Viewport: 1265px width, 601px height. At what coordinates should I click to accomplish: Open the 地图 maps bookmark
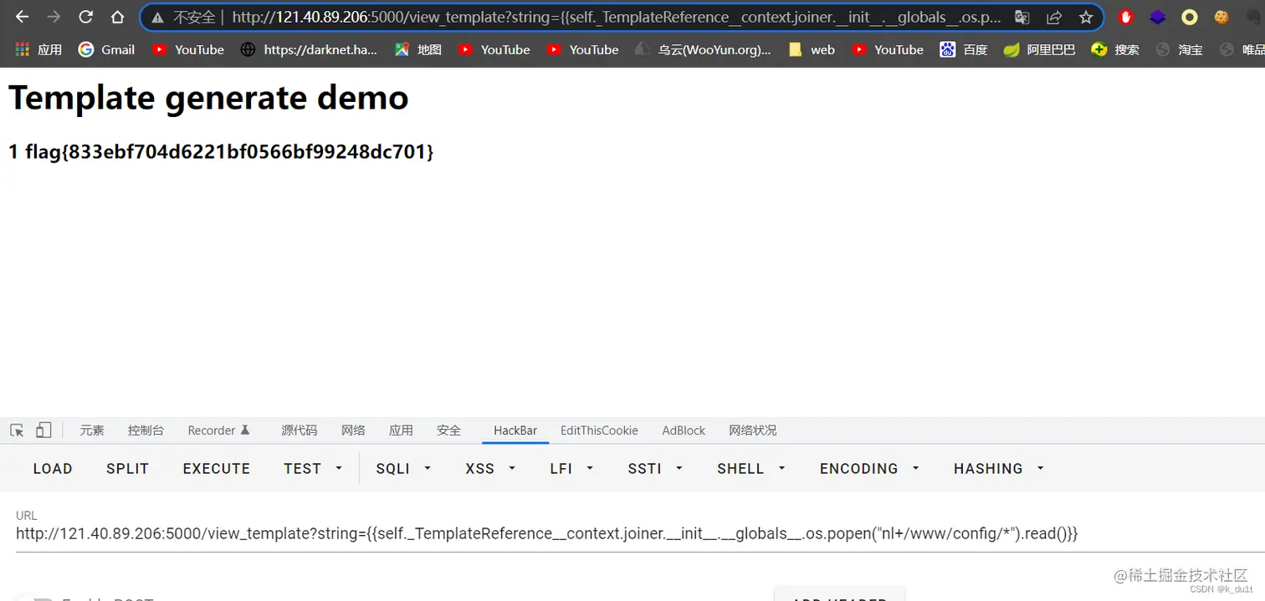pyautogui.click(x=418, y=49)
